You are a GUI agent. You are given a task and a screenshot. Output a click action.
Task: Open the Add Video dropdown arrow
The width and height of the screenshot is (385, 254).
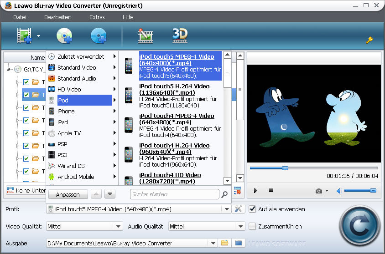pos(39,36)
